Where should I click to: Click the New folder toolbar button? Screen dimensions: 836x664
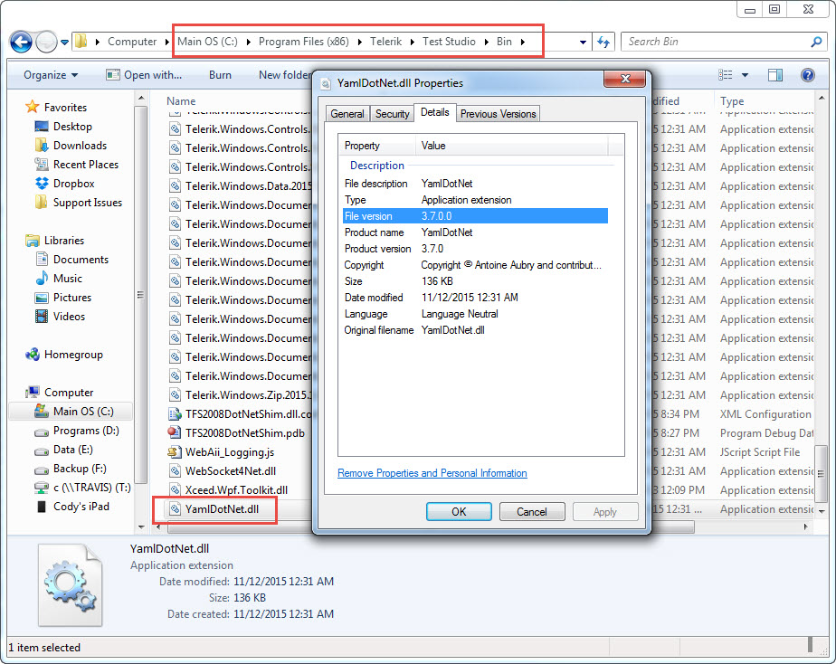(285, 75)
